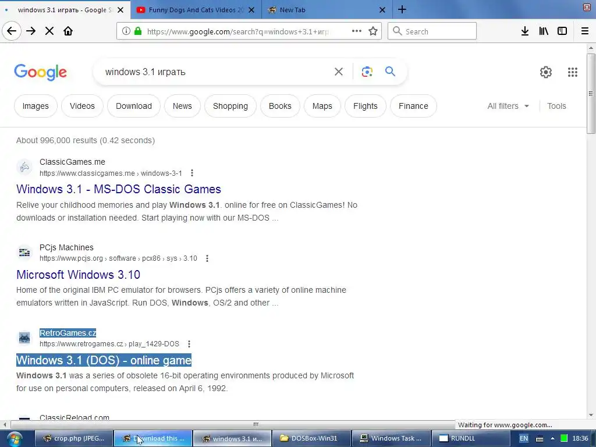Go forward with the arrow button

[31, 31]
